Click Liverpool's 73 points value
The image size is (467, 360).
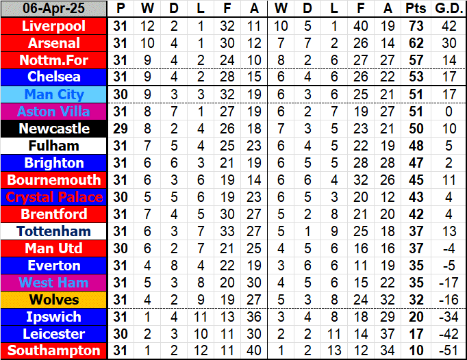[x=414, y=26]
